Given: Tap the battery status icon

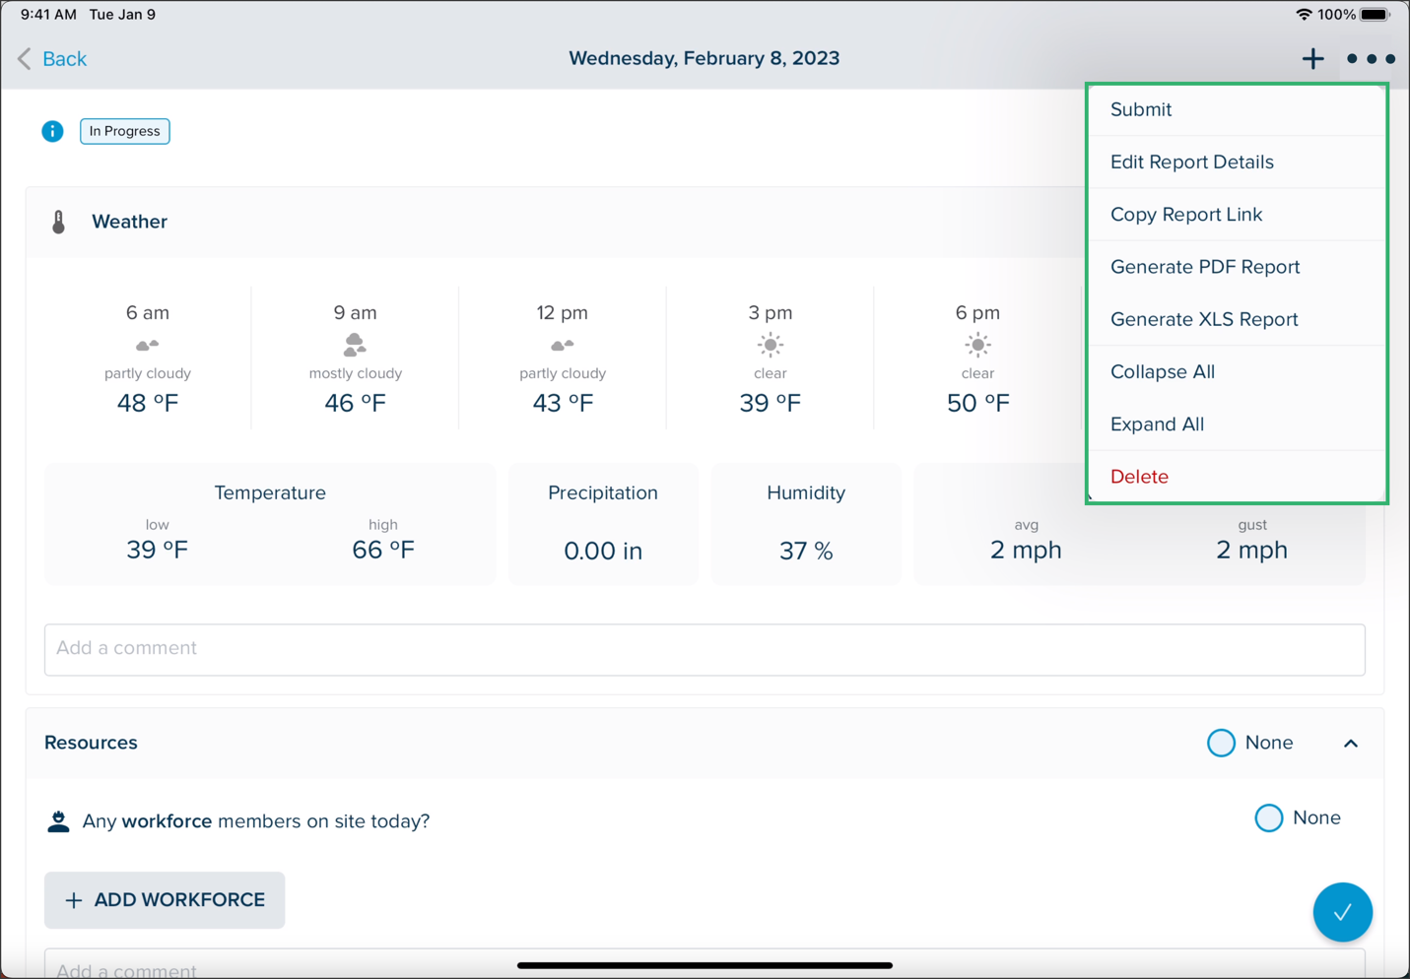Looking at the screenshot, I should point(1376,15).
